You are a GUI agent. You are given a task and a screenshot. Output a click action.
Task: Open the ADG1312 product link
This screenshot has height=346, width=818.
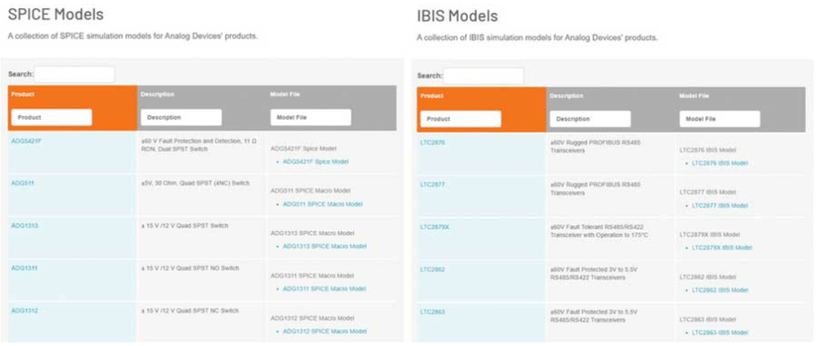click(24, 310)
